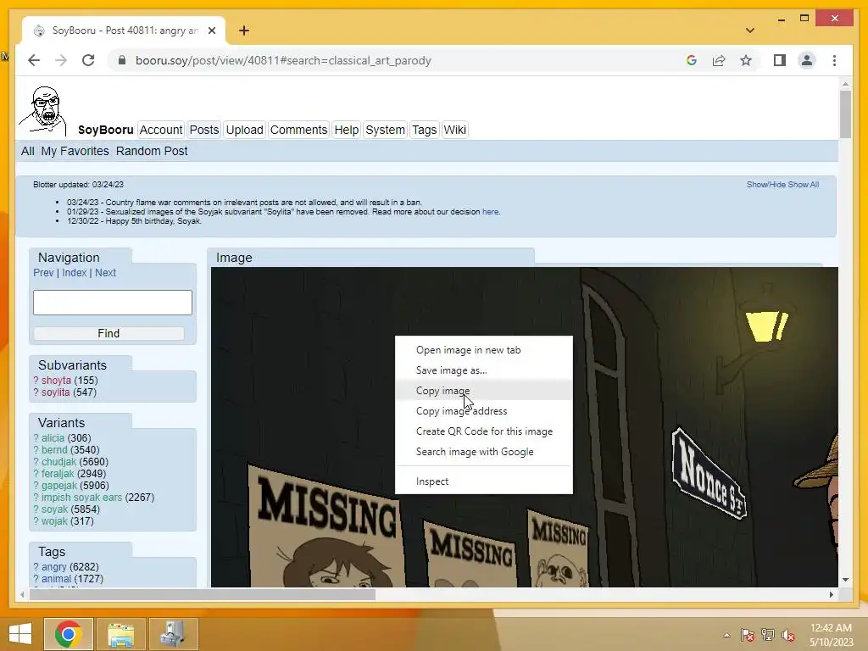Image resolution: width=868 pixels, height=651 pixels.
Task: Select 'Create QR Code for this image'
Action: pyautogui.click(x=483, y=431)
